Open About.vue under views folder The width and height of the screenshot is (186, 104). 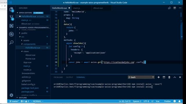pyautogui.click(x=30, y=55)
